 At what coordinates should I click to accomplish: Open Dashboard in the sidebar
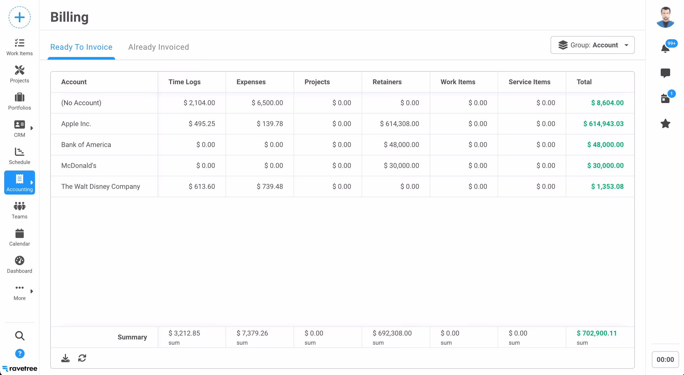[19, 265]
